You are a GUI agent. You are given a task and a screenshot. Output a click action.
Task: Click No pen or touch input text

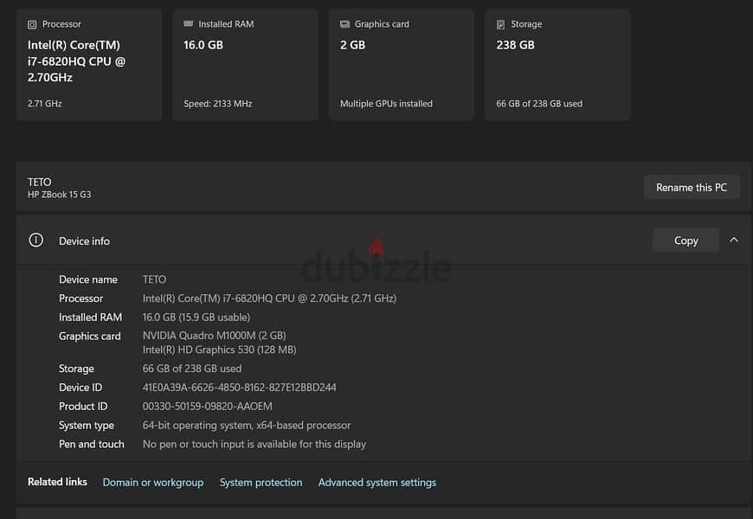click(x=254, y=444)
